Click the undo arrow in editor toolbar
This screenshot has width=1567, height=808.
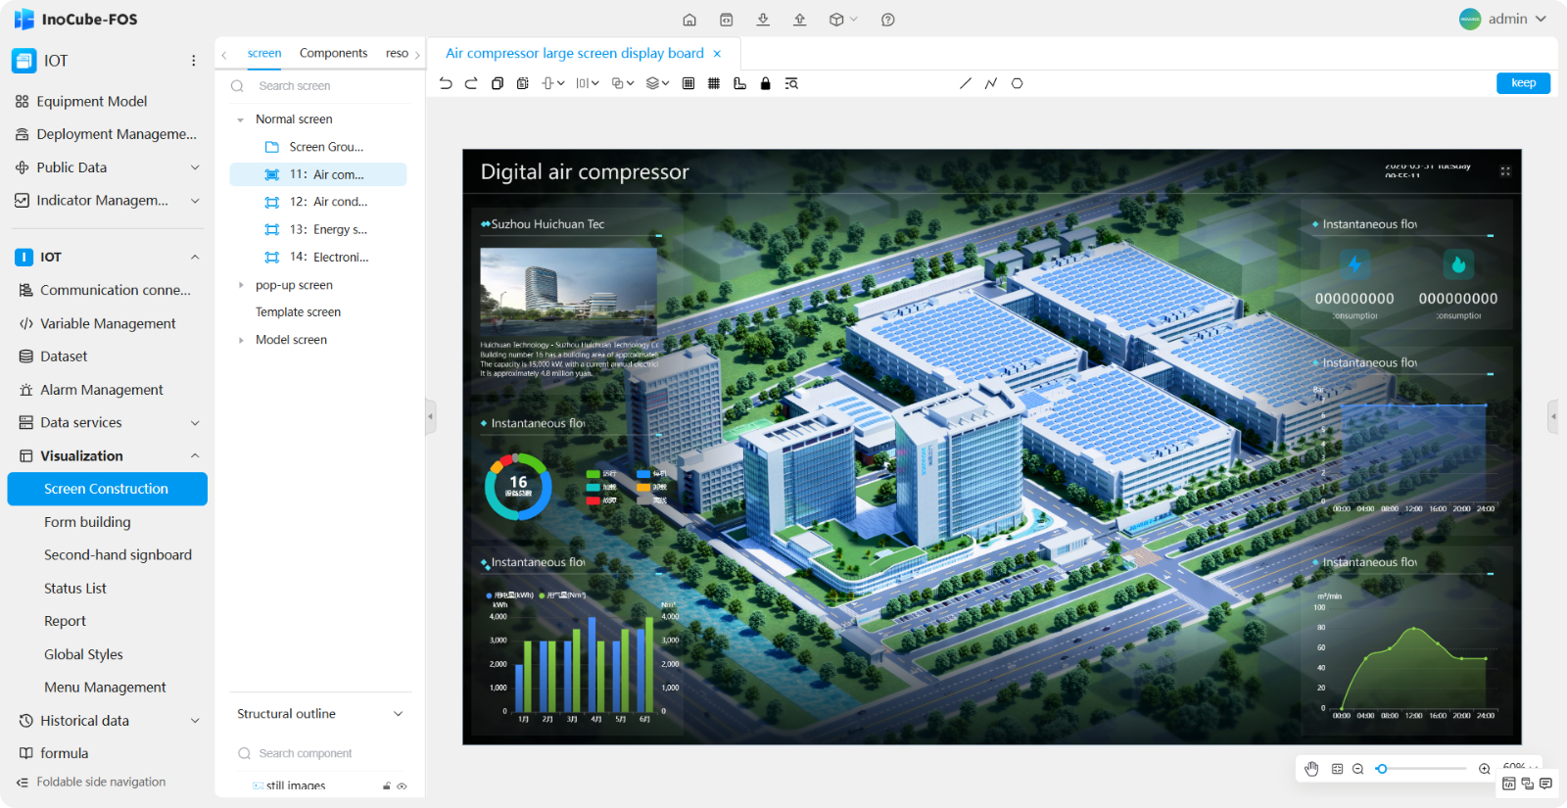(446, 83)
